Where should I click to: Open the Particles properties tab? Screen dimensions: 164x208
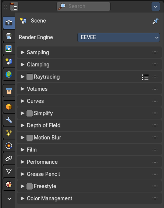tap(9, 133)
